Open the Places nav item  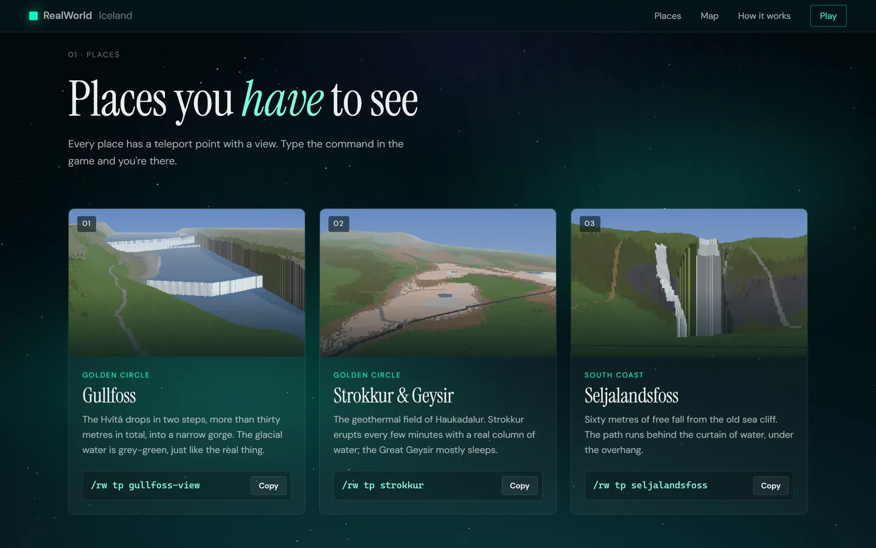(667, 16)
